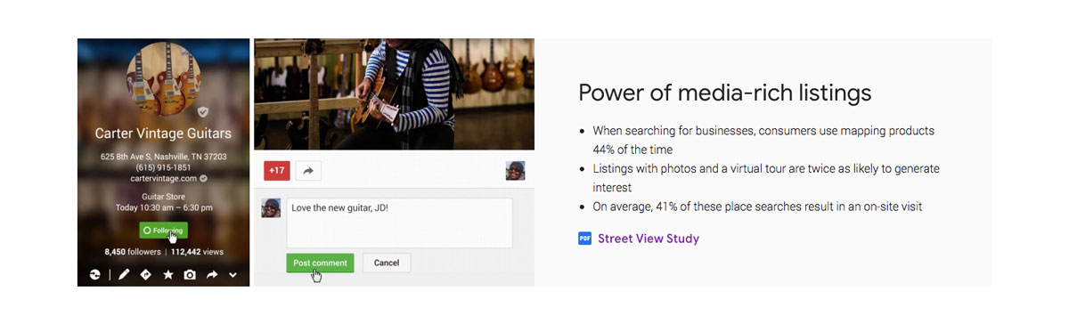Click the circular hangout icon at bottom left
The image size is (1069, 324).
[x=95, y=275]
